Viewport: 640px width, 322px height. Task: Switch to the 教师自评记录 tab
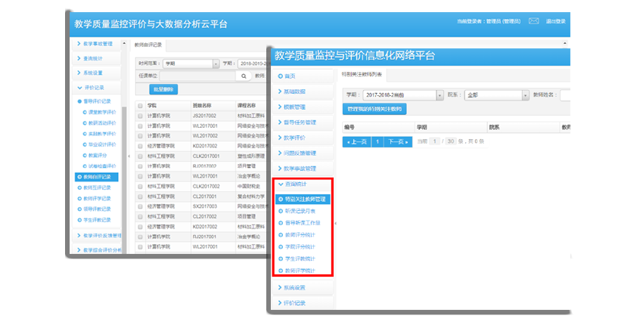coord(148,45)
